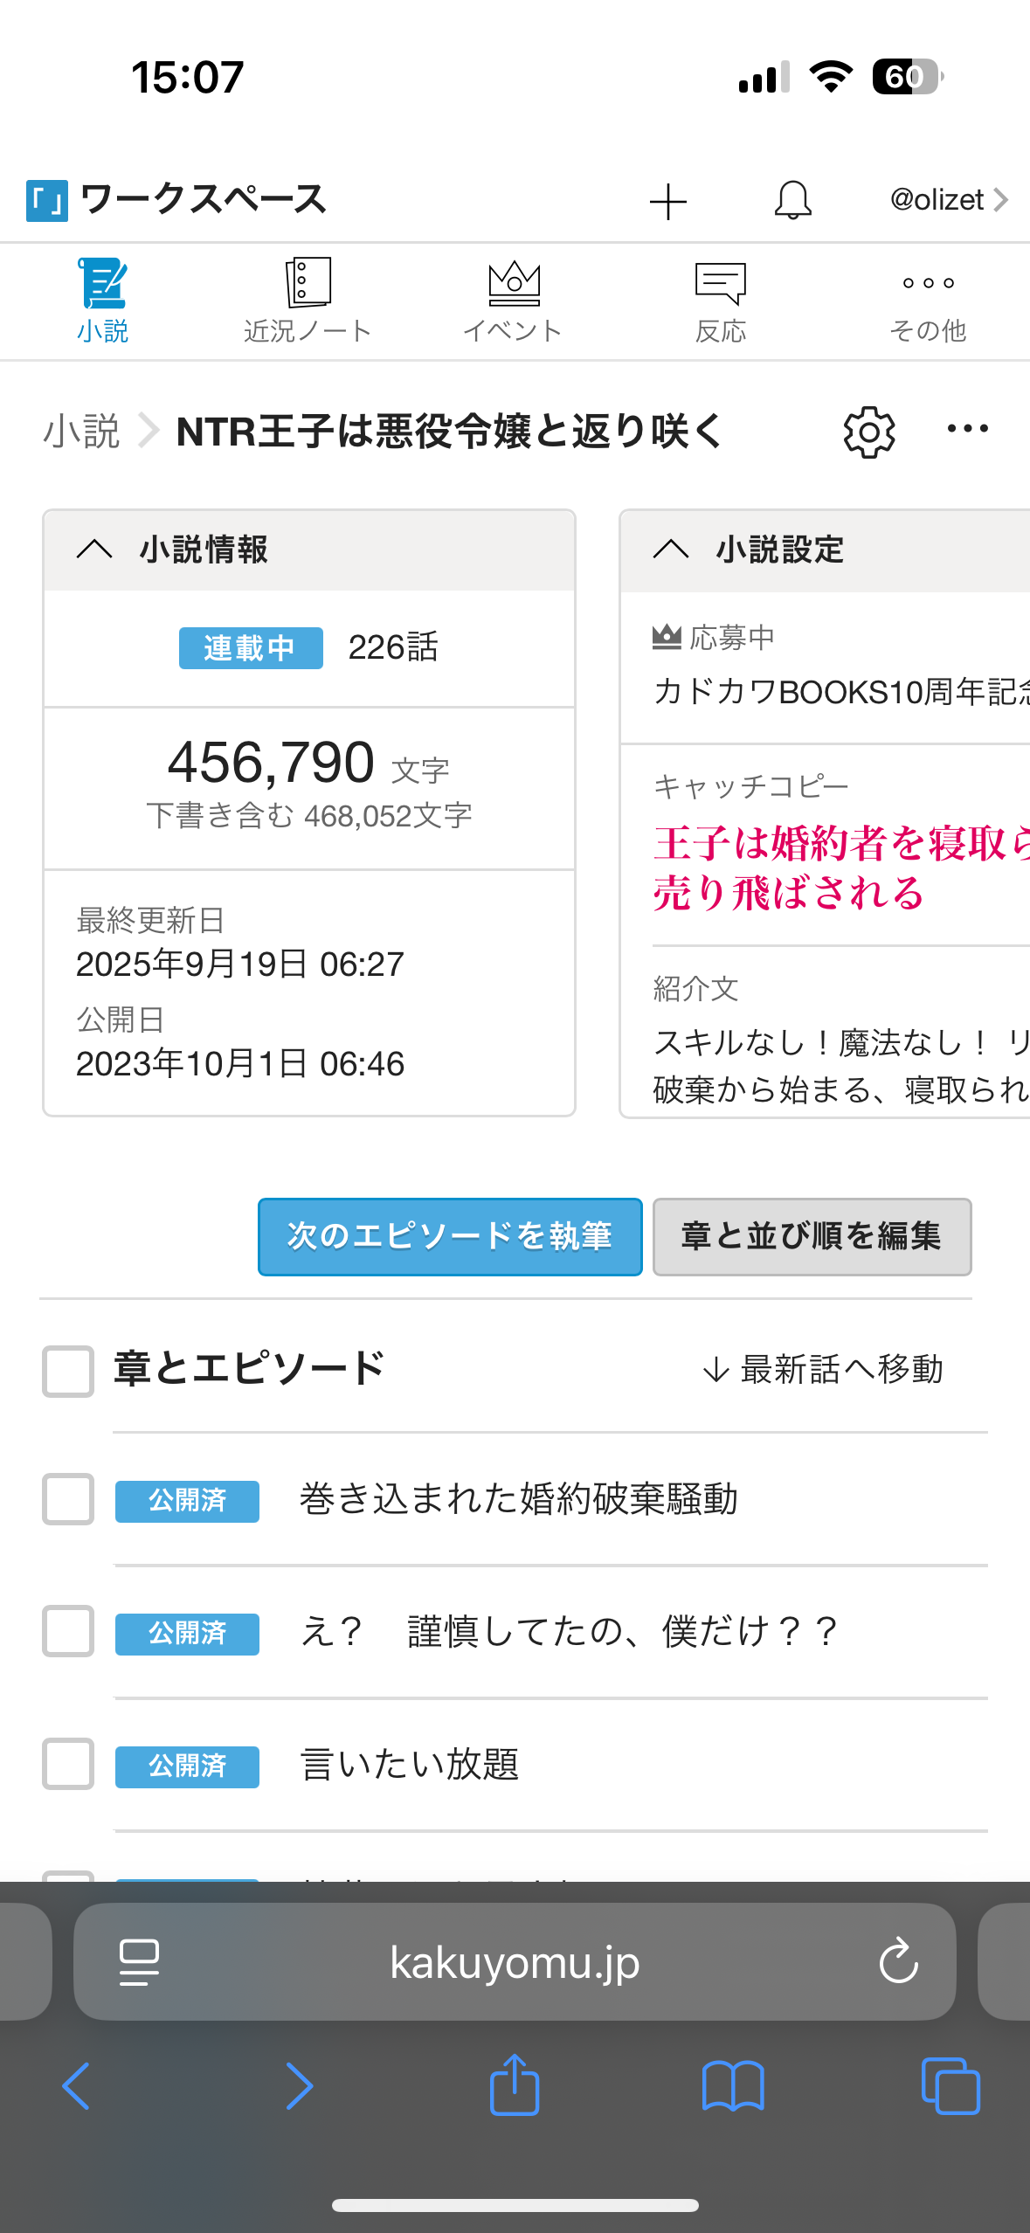The image size is (1030, 2233).
Task: Open Safari bookmarks icon
Action: pos(733,2085)
